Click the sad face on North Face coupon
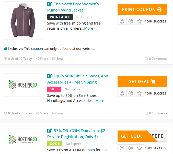Viewport: 173px width, 154px height. point(131,21)
